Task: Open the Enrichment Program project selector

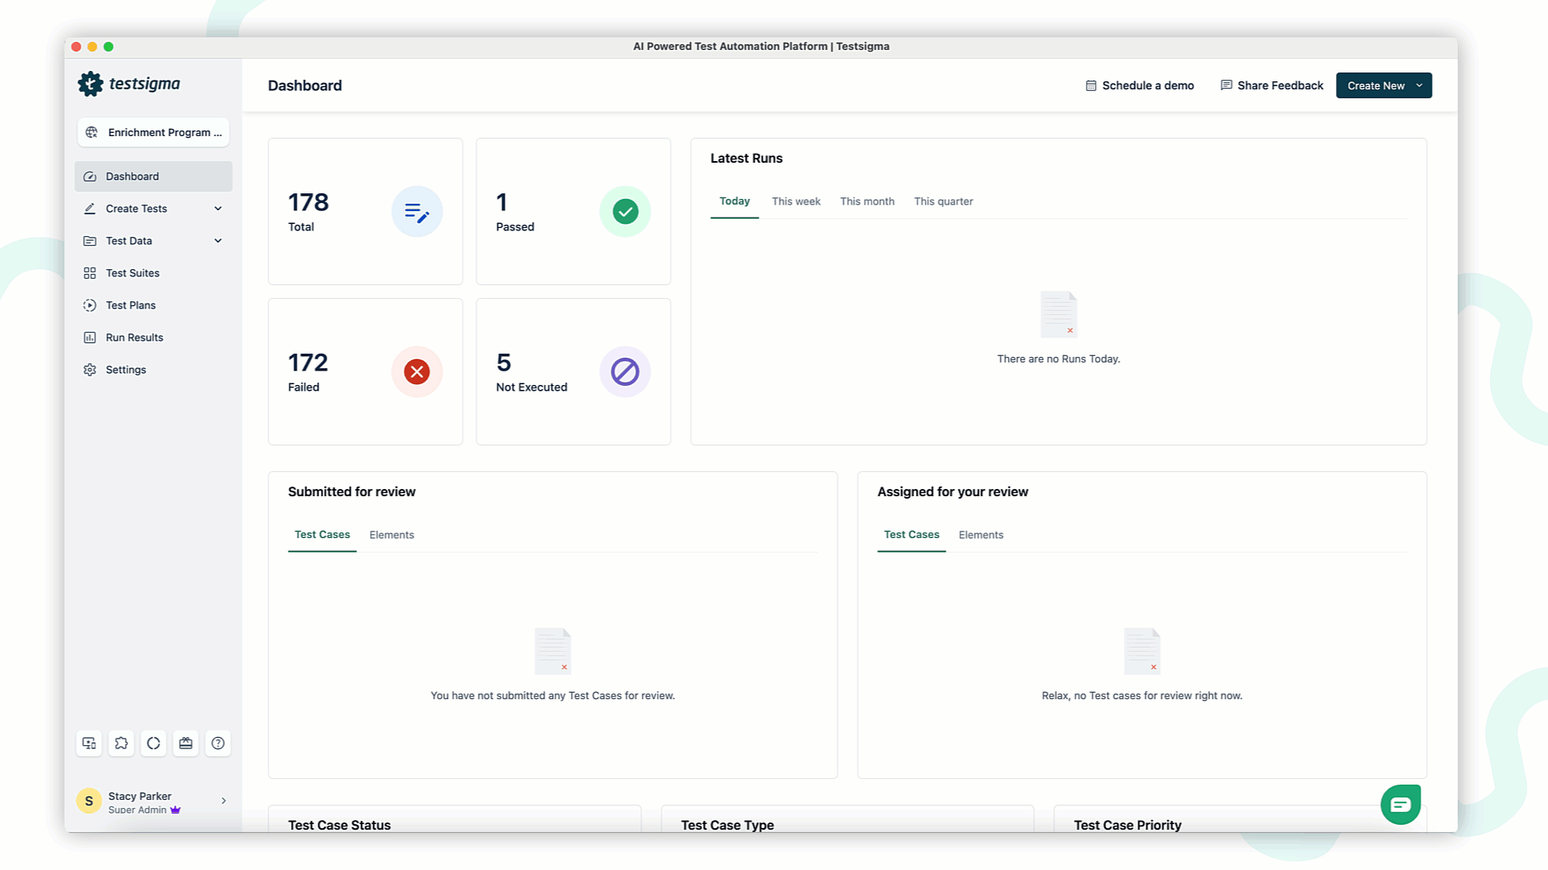Action: [153, 132]
